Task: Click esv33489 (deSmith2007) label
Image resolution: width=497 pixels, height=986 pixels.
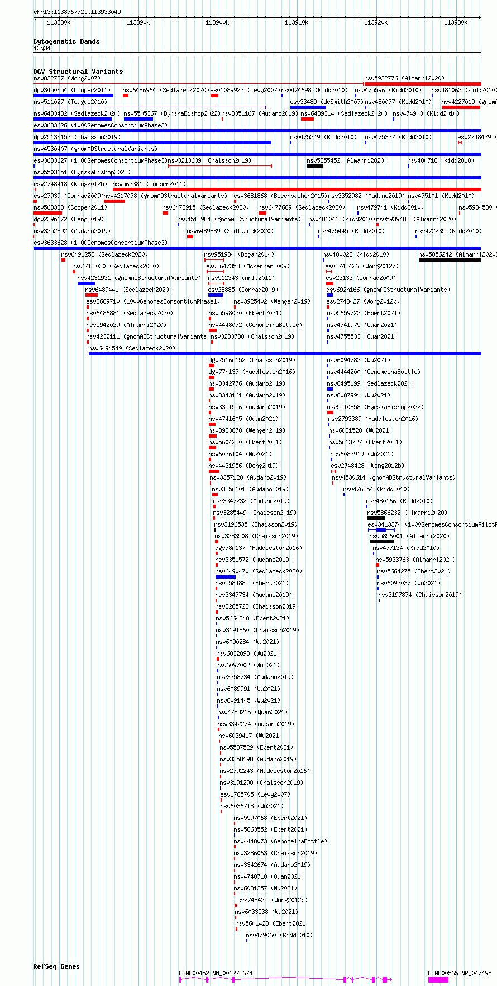Action: (327, 102)
